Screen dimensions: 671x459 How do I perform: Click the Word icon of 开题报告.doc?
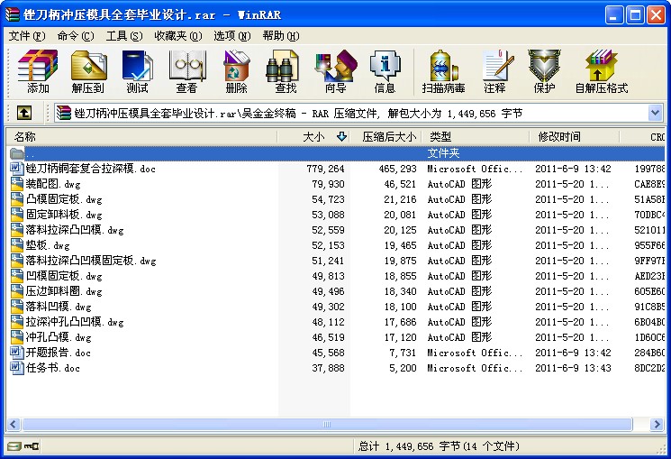pos(17,353)
